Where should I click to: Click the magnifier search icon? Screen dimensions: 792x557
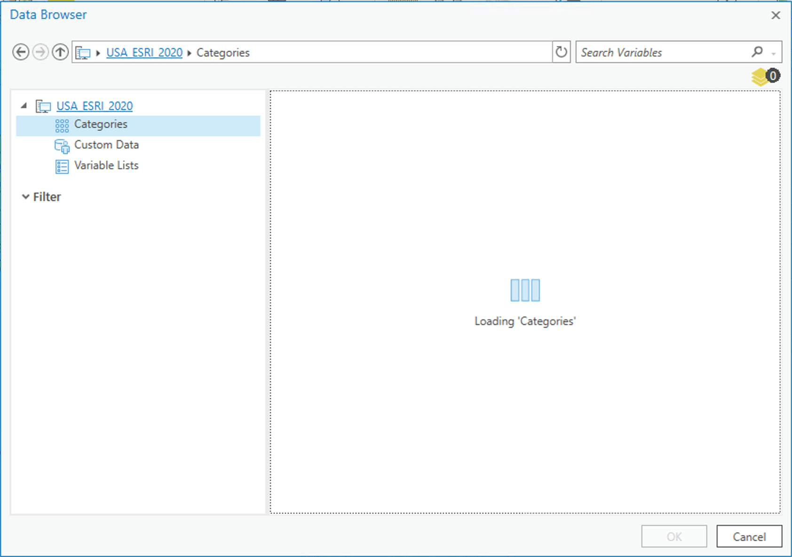(x=757, y=52)
